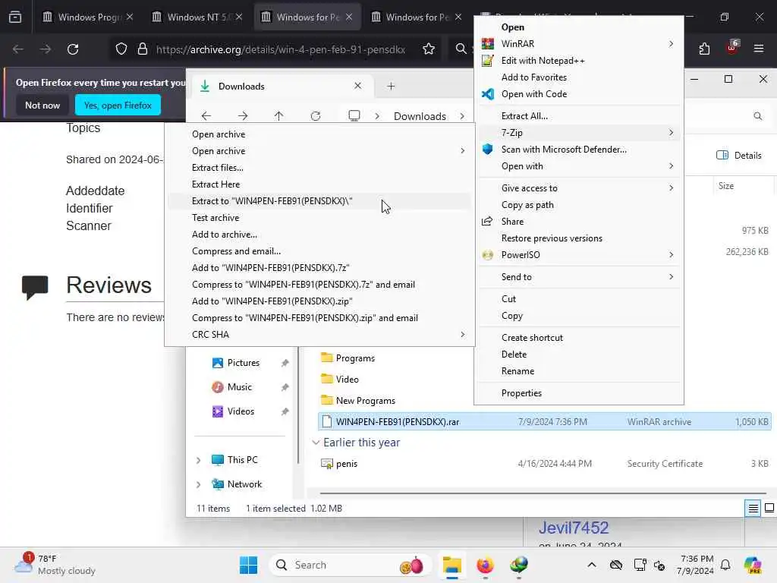Refresh the Downloads folder in Explorer
This screenshot has height=583, width=777.
pos(316,116)
